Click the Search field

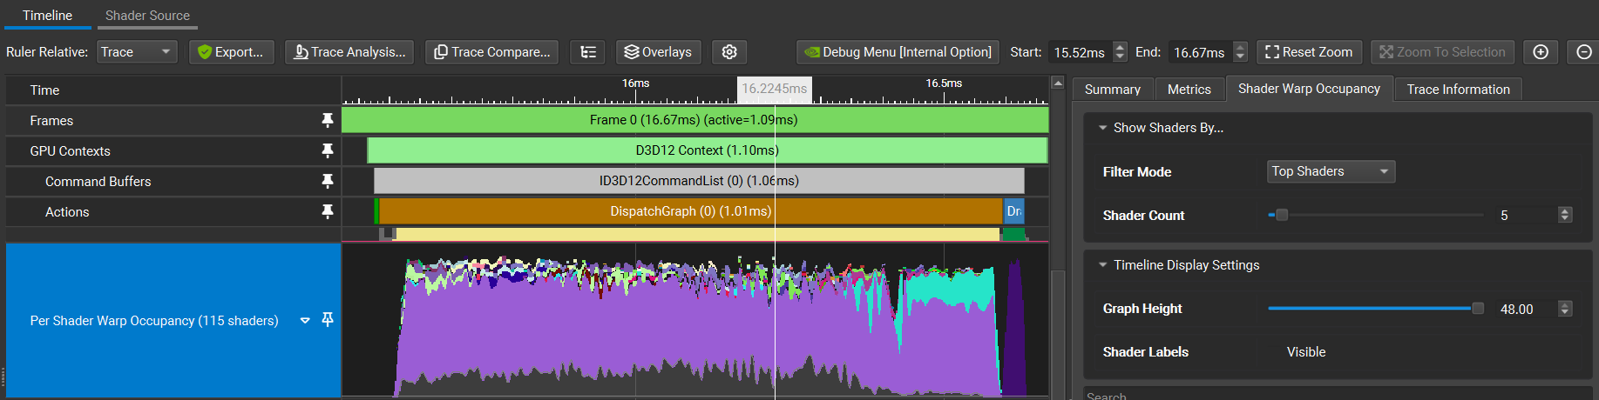1338,394
